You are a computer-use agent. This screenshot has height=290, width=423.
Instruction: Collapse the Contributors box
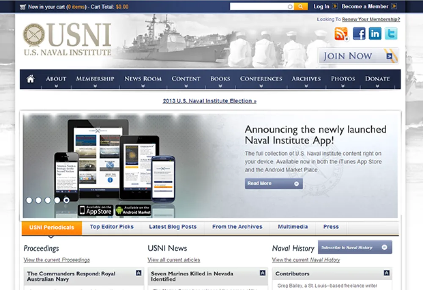pyautogui.click(x=387, y=273)
